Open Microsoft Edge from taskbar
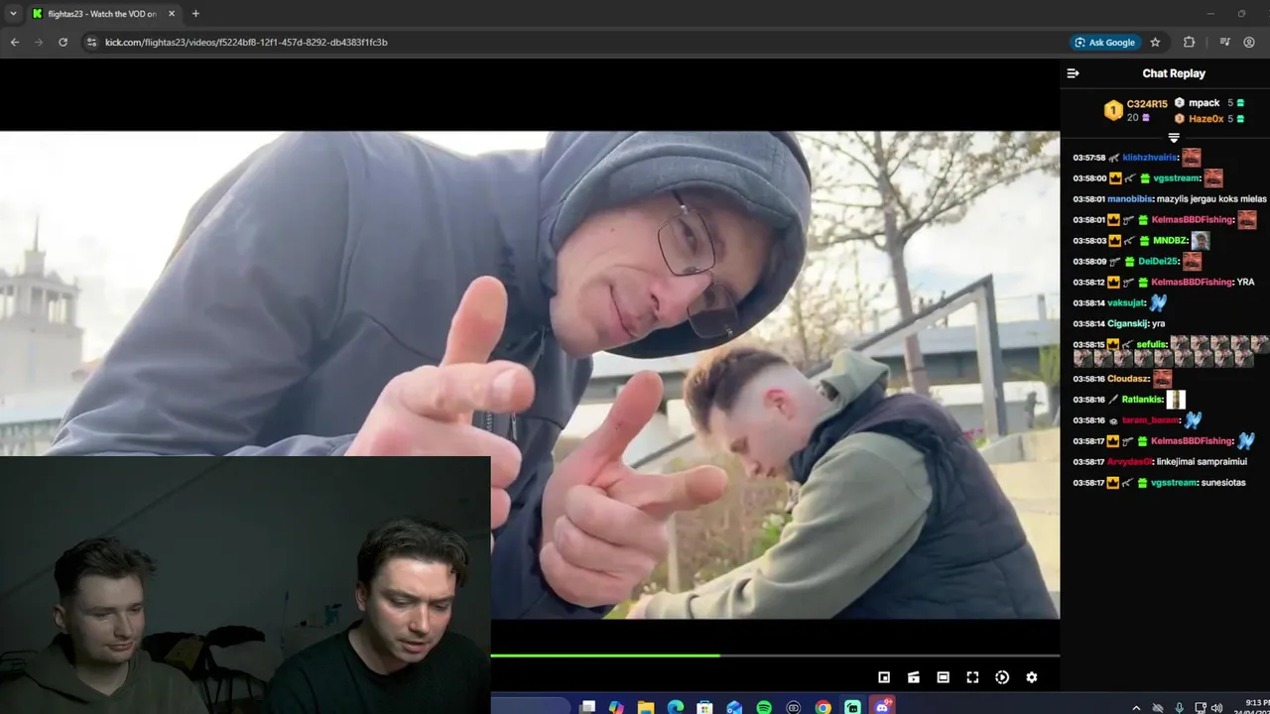The height and width of the screenshot is (714, 1270). (676, 707)
